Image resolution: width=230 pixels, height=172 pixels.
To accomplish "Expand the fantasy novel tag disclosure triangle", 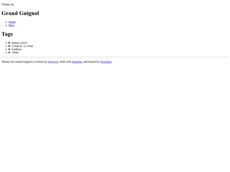I will (x=9, y=43).
